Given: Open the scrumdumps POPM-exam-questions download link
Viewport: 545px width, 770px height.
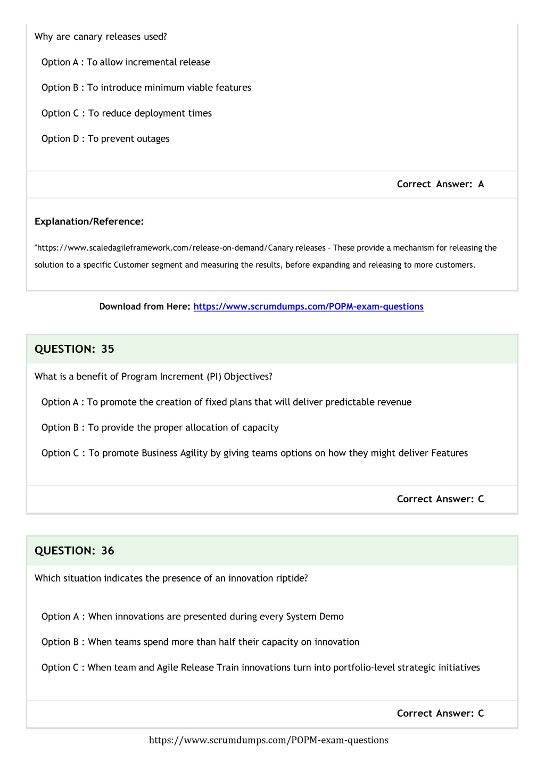Looking at the screenshot, I should click(x=309, y=307).
